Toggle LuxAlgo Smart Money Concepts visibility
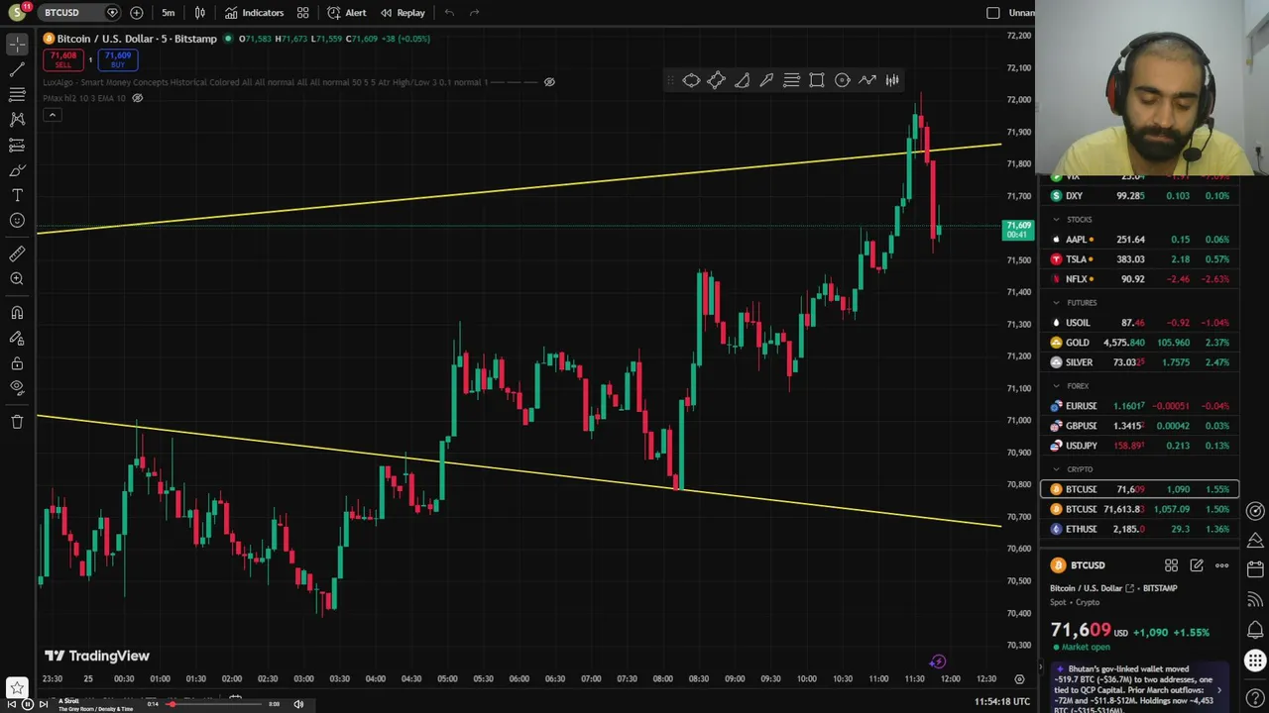 [549, 82]
